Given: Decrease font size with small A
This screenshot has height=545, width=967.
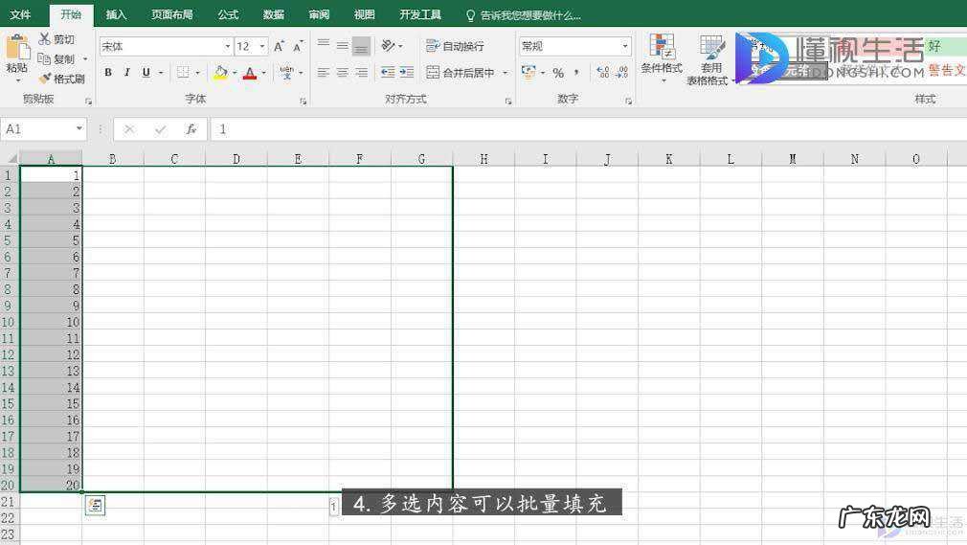Looking at the screenshot, I should tap(299, 46).
